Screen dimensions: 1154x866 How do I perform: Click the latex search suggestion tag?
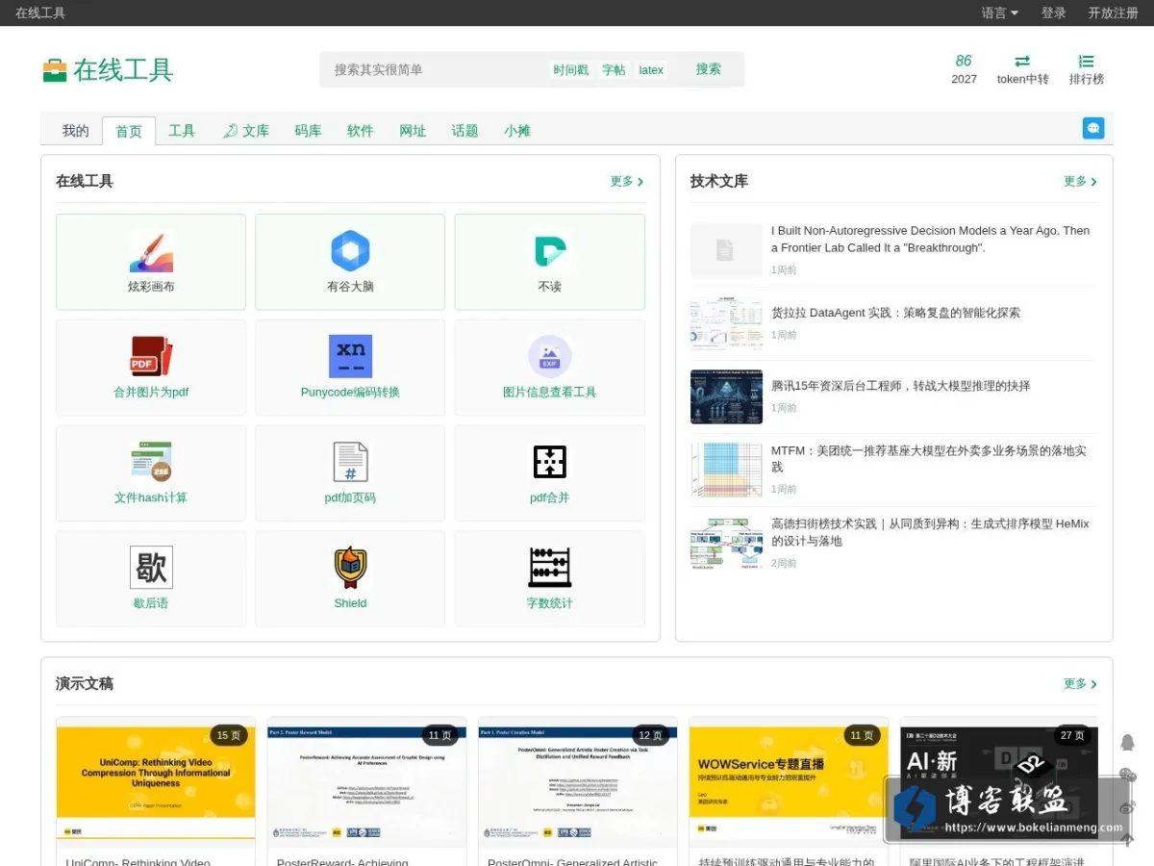(651, 70)
